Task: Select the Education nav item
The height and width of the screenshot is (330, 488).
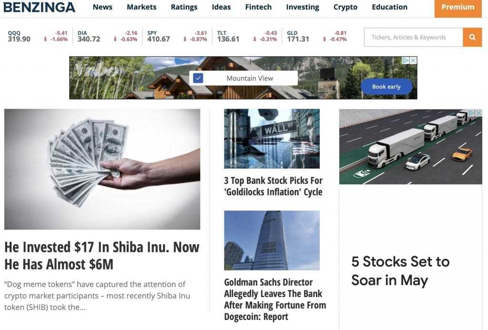Action: (x=389, y=7)
